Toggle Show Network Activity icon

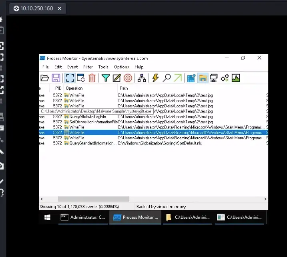tap(214, 78)
